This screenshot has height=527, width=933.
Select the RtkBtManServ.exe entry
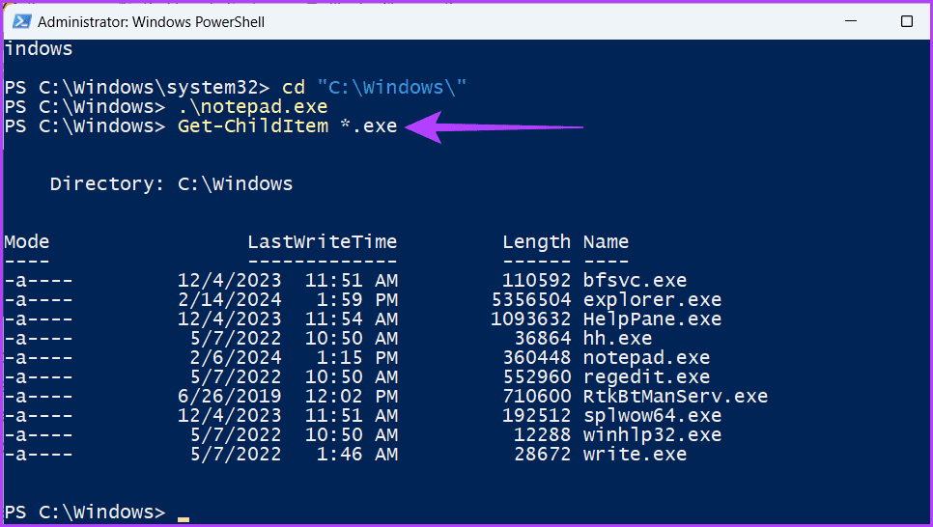coord(675,396)
